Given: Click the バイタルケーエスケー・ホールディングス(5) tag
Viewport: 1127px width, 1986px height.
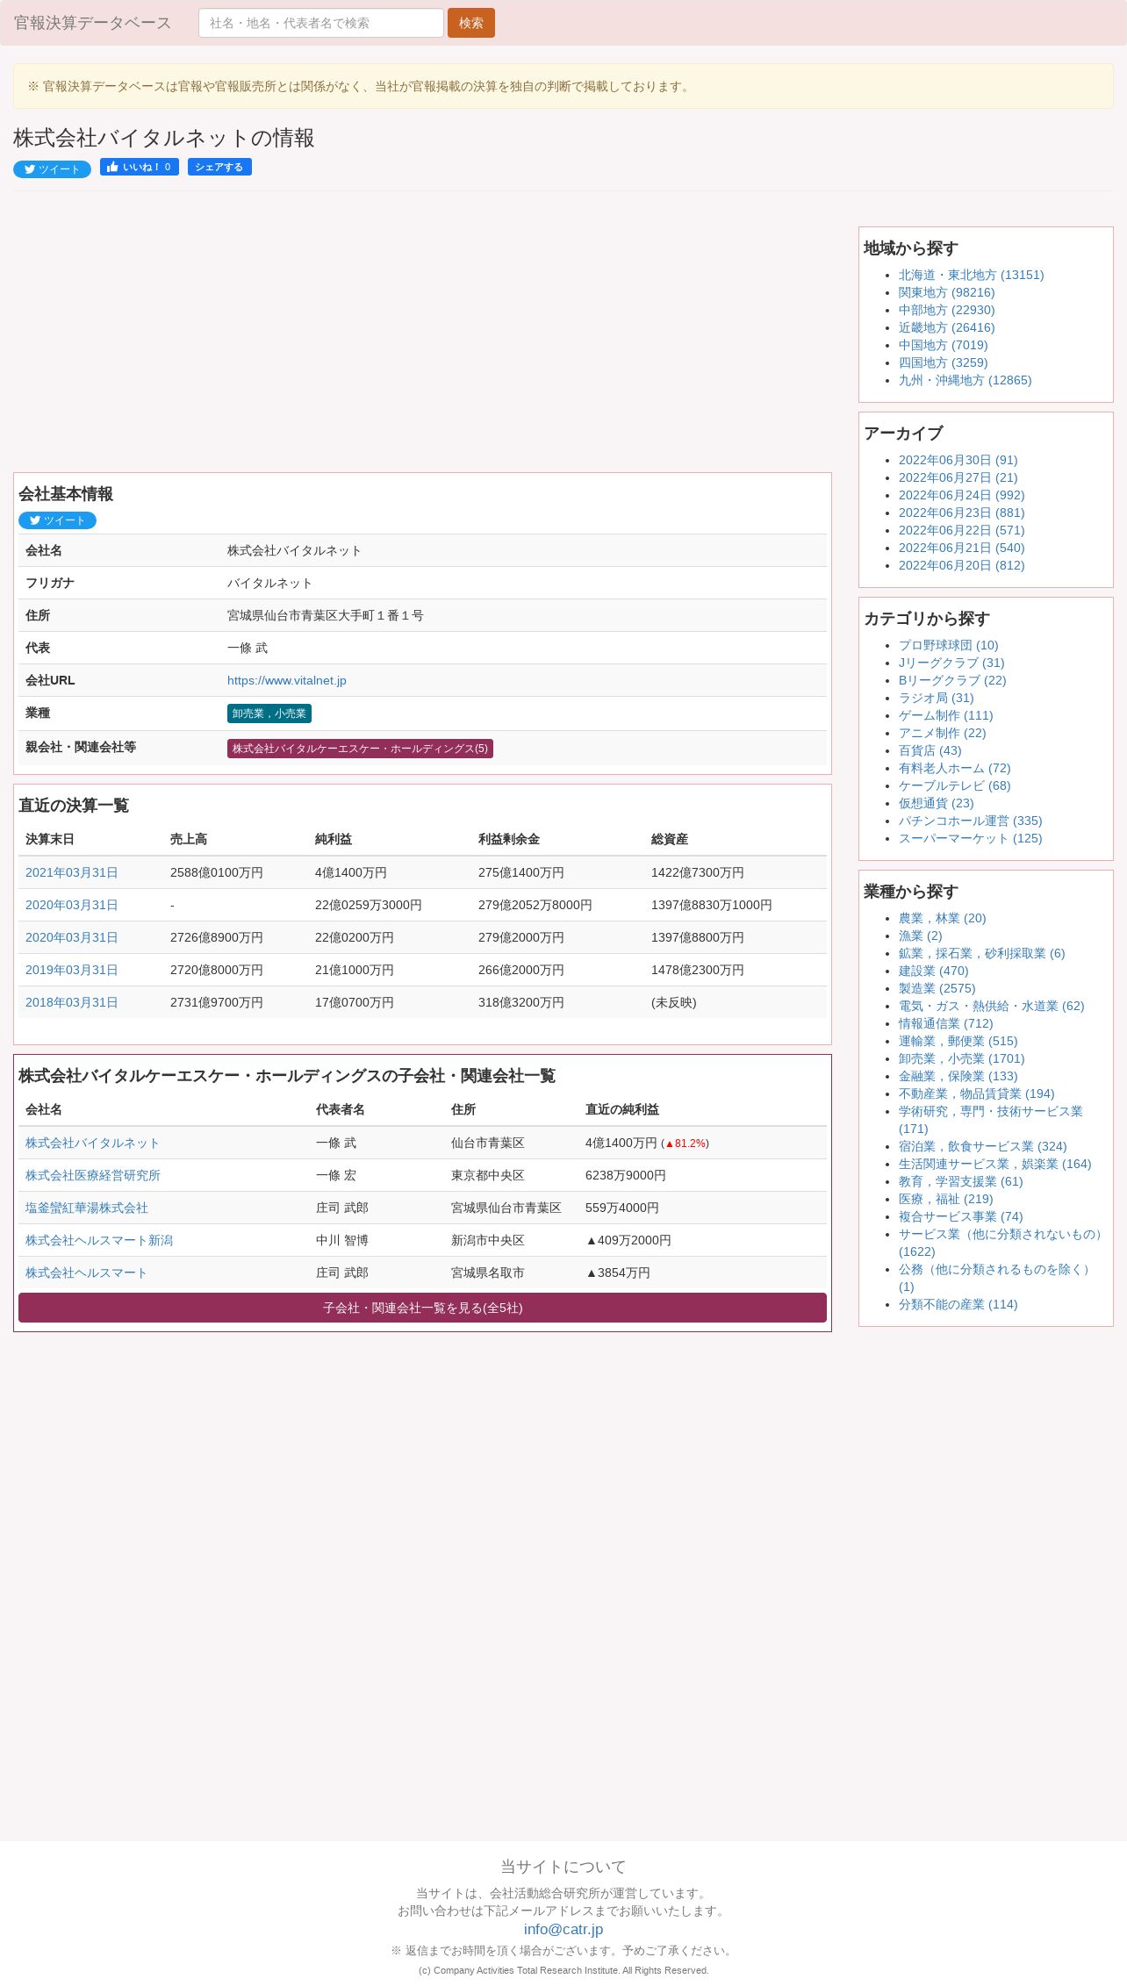Looking at the screenshot, I should [360, 749].
